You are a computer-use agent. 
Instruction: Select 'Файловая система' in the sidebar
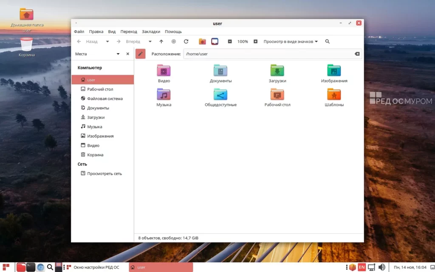(x=105, y=99)
